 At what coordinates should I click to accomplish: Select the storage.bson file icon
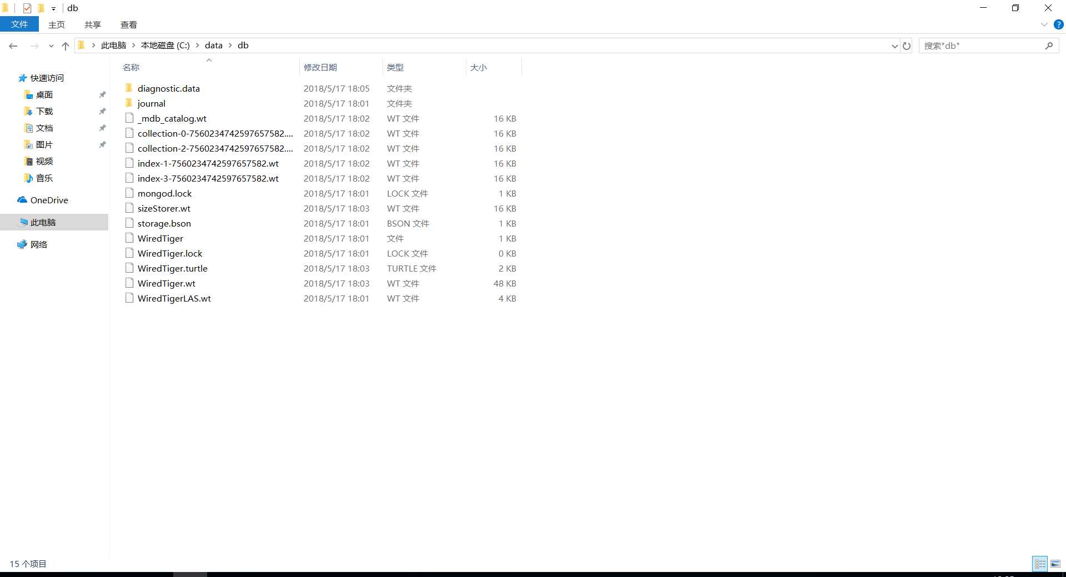tap(129, 223)
